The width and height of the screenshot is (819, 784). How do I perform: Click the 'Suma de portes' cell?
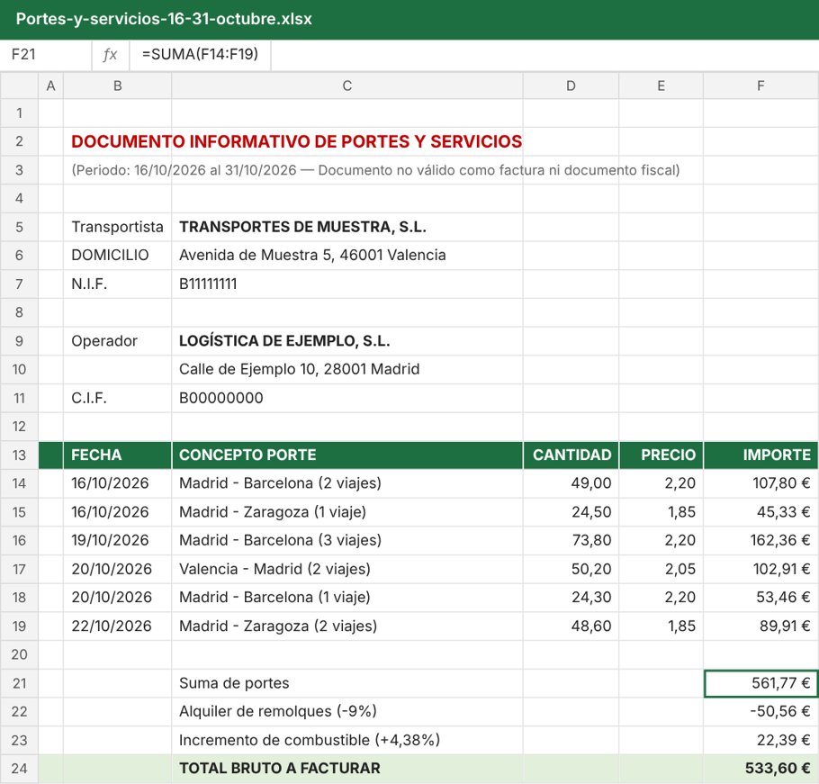point(346,683)
